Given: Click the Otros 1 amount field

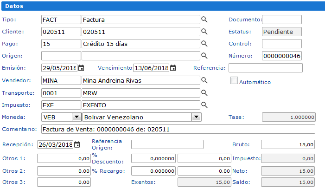Looking at the screenshot, I should [64, 158].
